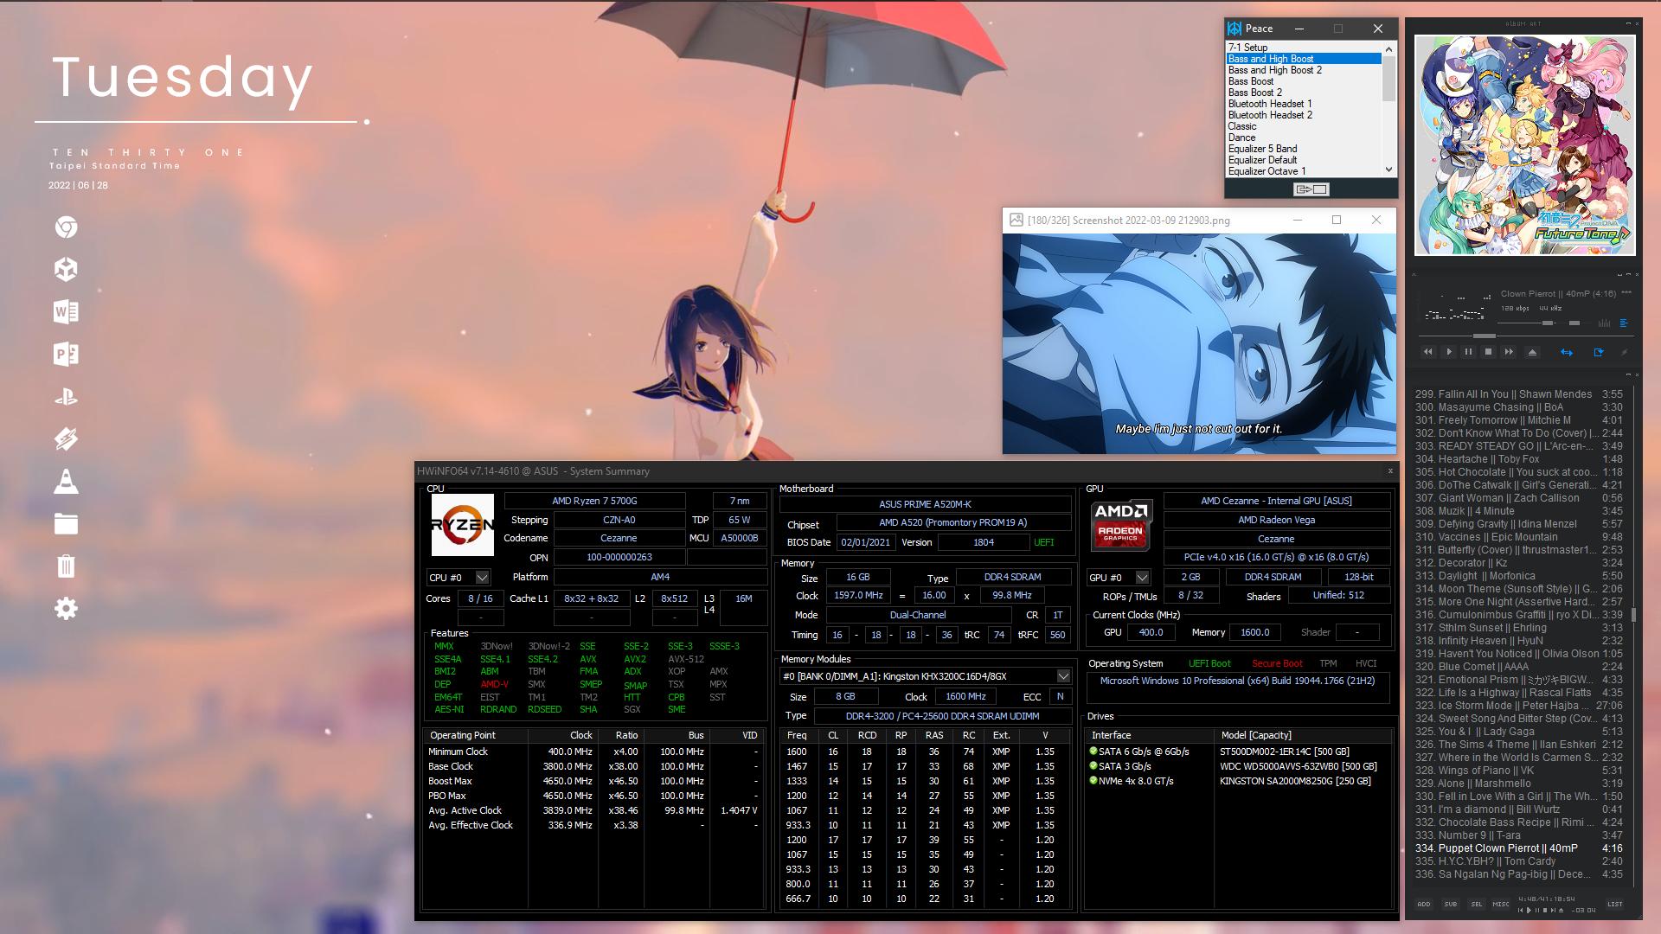Viewport: 1661px width, 934px height.
Task: Click the SUB button in playlist
Action: click(1451, 904)
